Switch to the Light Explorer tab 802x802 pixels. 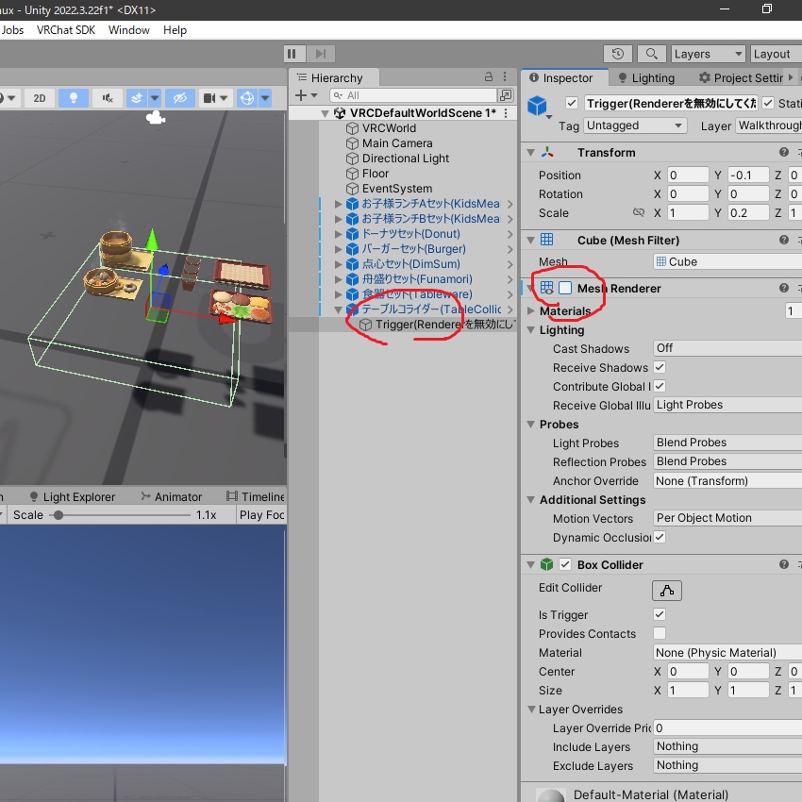click(x=72, y=496)
